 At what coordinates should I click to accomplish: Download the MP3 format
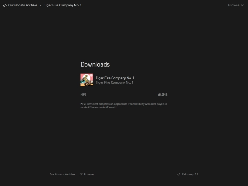click(84, 95)
